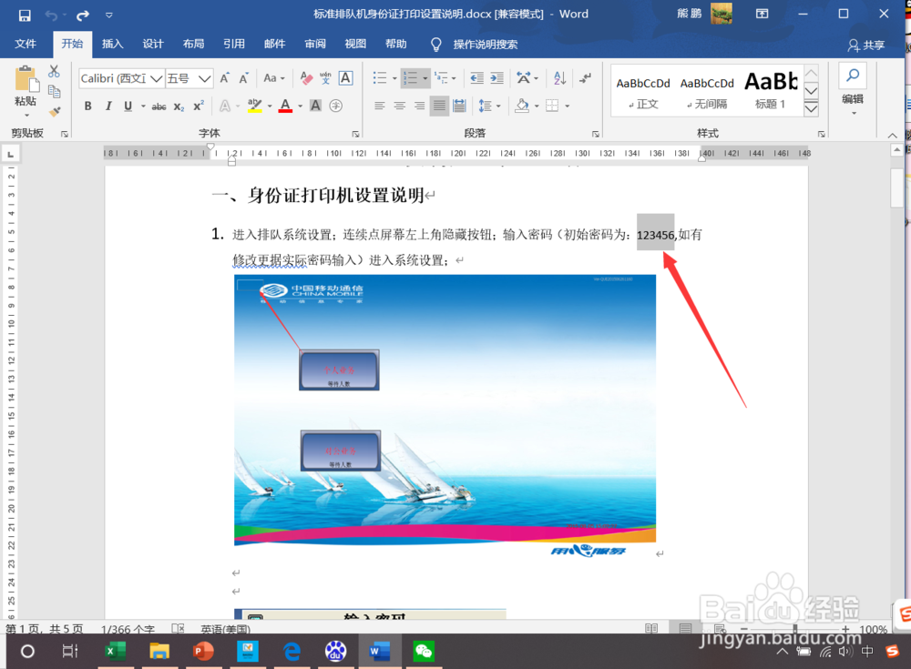Image resolution: width=911 pixels, height=669 pixels.
Task: Open the font size (五号) dropdown
Action: pos(205,78)
